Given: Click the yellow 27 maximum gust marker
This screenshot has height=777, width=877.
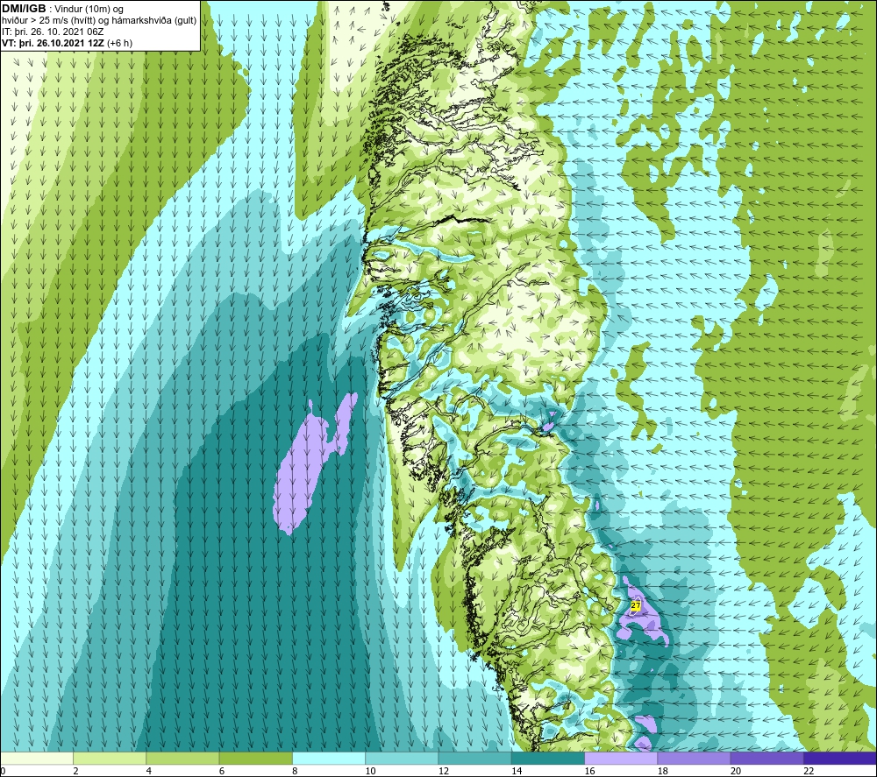Looking at the screenshot, I should 636,605.
